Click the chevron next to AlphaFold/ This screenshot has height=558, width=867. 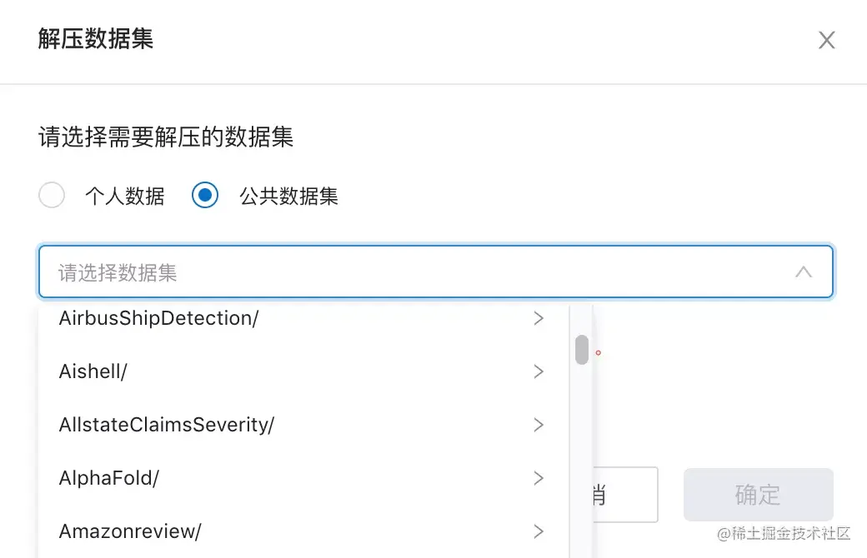[x=539, y=478]
